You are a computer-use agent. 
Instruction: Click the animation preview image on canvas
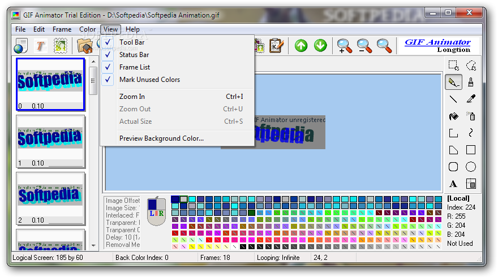(x=289, y=132)
